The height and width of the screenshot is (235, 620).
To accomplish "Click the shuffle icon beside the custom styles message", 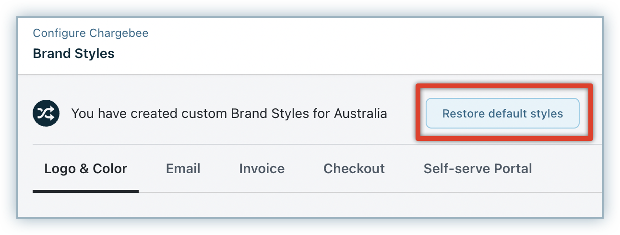I will (47, 114).
